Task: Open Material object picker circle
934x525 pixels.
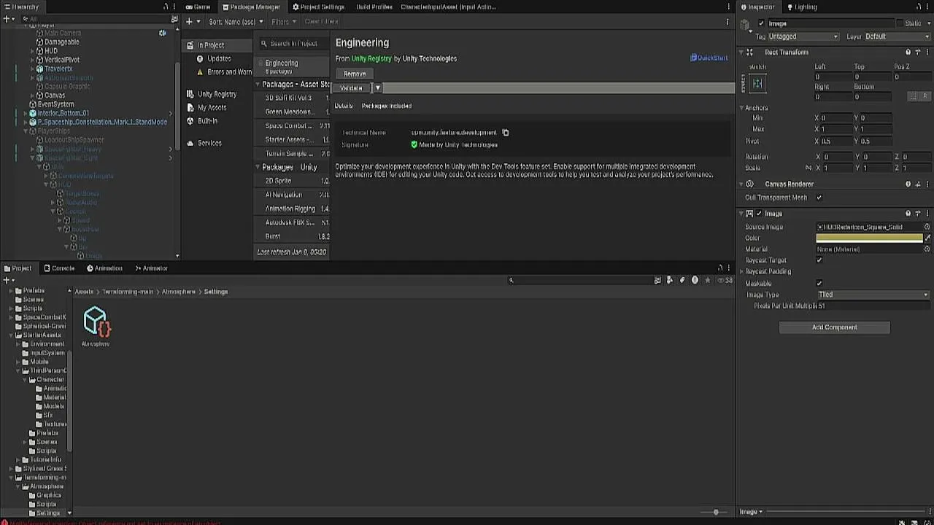Action: point(927,249)
